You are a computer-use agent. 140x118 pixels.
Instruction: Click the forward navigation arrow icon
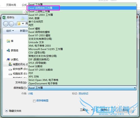11,24
